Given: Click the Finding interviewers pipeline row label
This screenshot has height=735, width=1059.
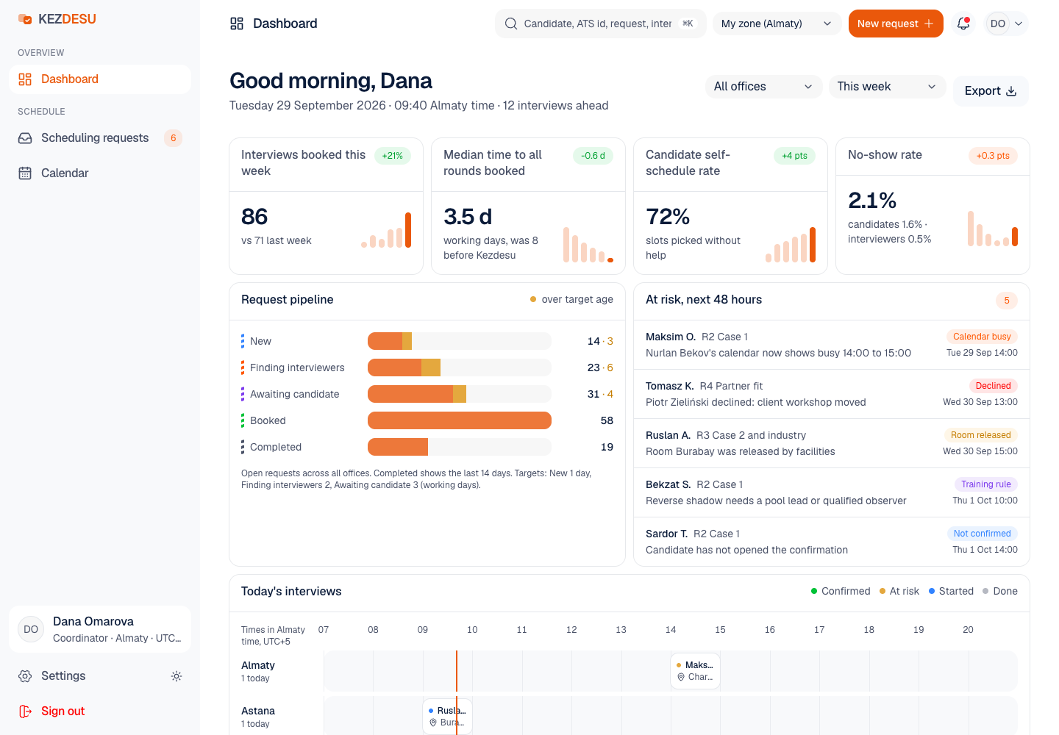Looking at the screenshot, I should [x=297, y=367].
